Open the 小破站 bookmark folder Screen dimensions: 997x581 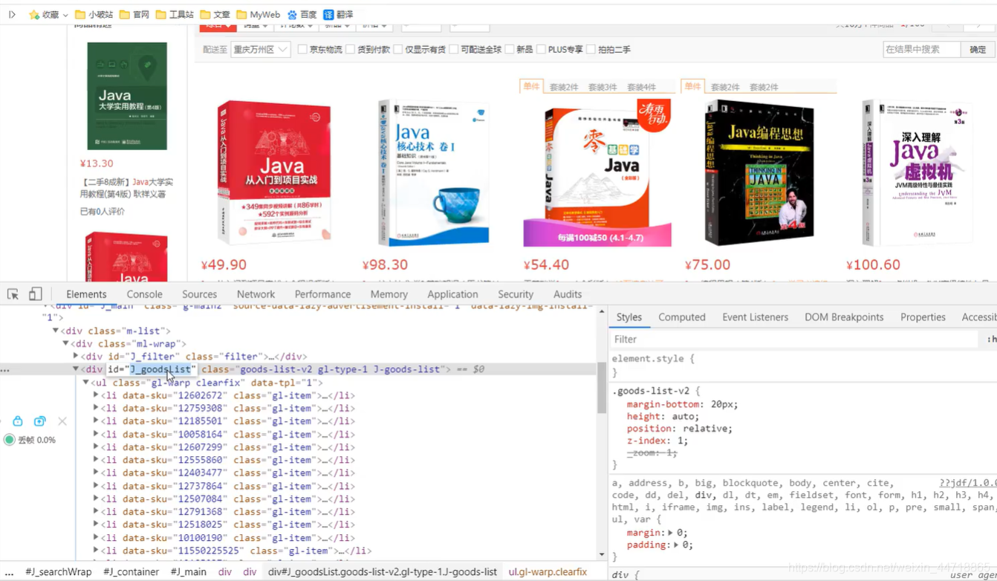tap(94, 14)
